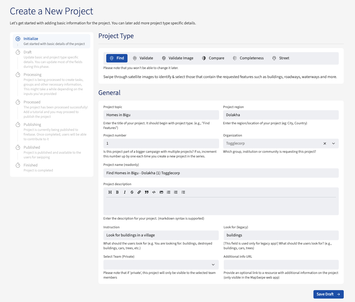This screenshot has height=302, width=355.
Task: Choose the Compare project type
Action: click(x=213, y=58)
